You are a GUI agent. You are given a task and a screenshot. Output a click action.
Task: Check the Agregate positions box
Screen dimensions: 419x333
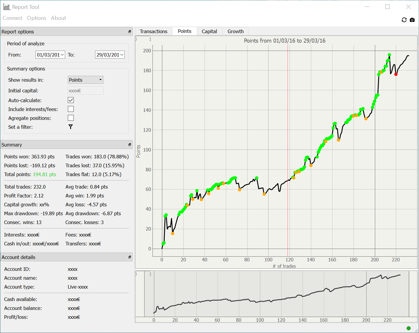[x=71, y=118]
